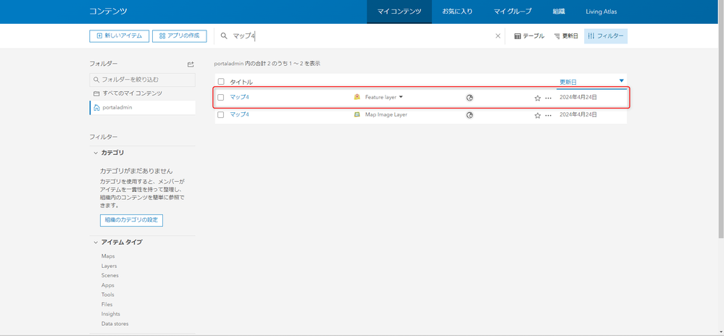This screenshot has width=724, height=336.
Task: Click the Feature layer type icon
Action: (357, 97)
